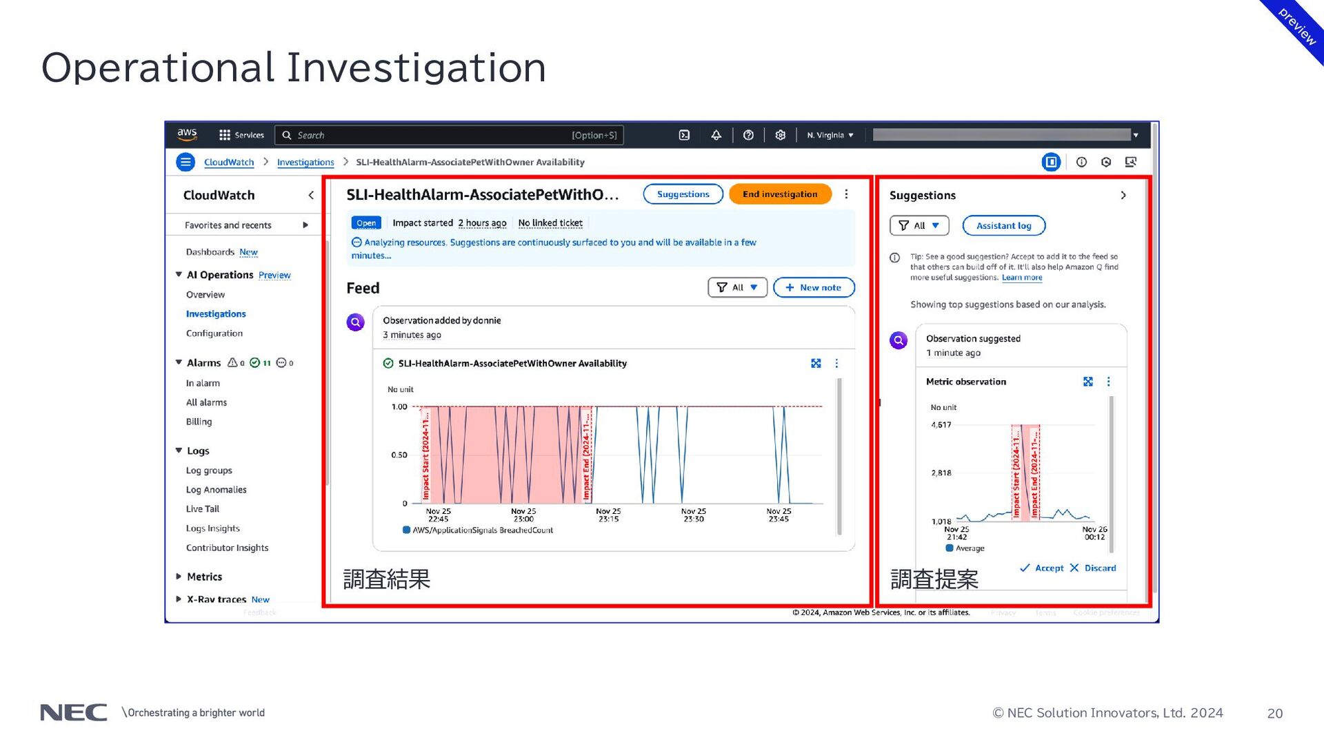Click the BreachedCount legend color swatch
Image resolution: width=1324 pixels, height=744 pixels.
click(406, 530)
